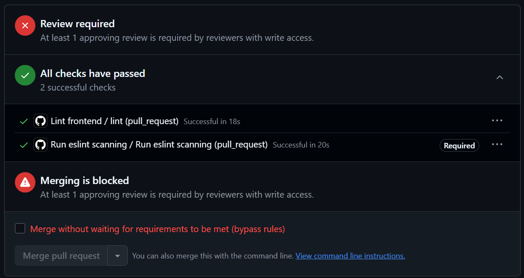This screenshot has height=278, width=524.
Task: Click the Successful in 18s status text
Action: pyautogui.click(x=212, y=121)
